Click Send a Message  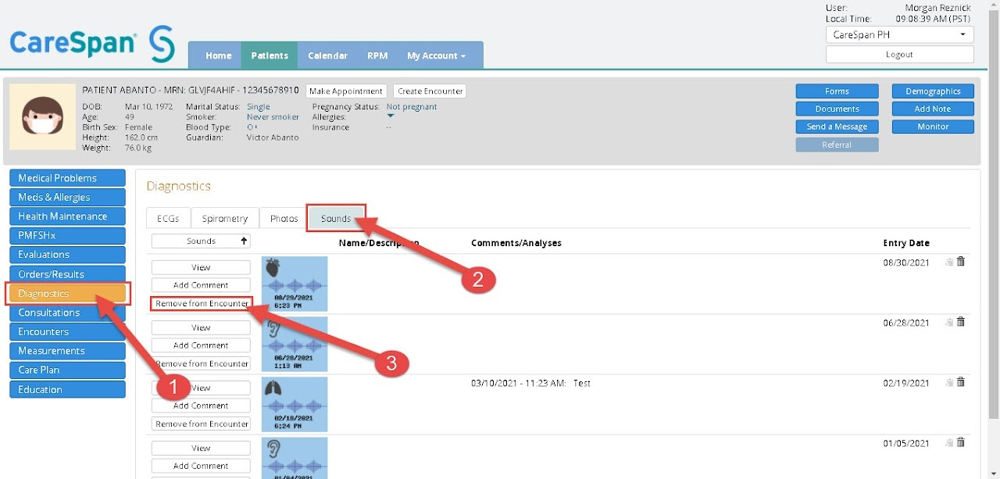click(x=837, y=127)
